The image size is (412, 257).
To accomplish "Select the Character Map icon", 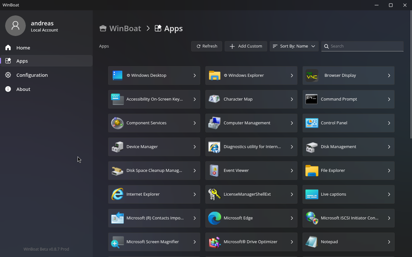I will 214,99.
